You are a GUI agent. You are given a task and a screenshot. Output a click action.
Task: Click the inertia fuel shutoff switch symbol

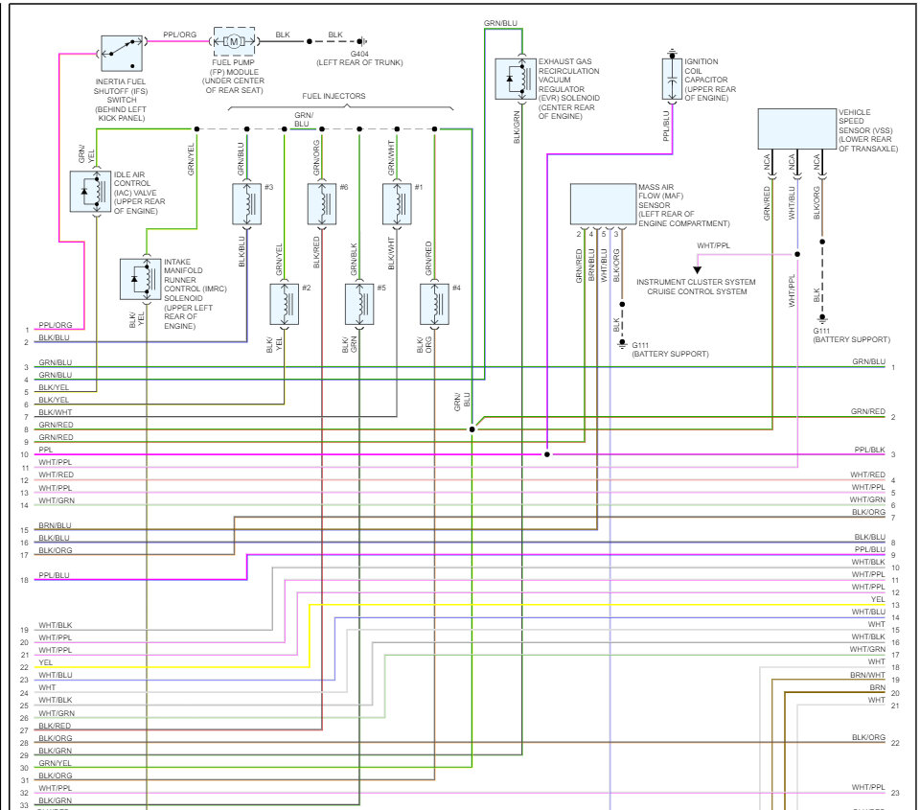click(122, 54)
